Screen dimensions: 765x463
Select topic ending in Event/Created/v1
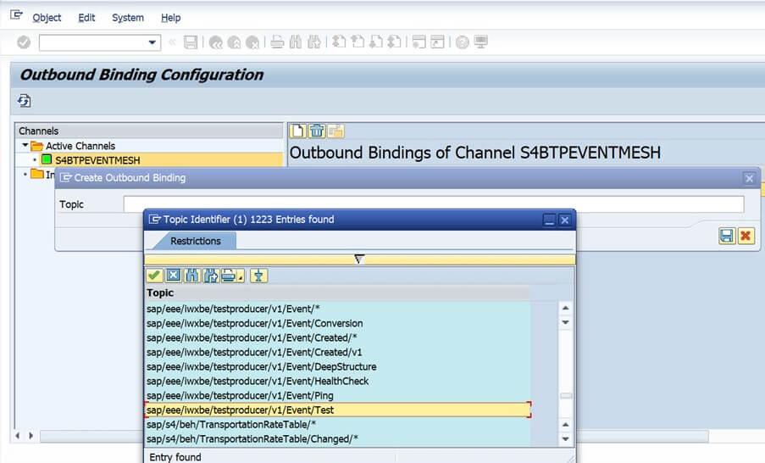[337, 352]
